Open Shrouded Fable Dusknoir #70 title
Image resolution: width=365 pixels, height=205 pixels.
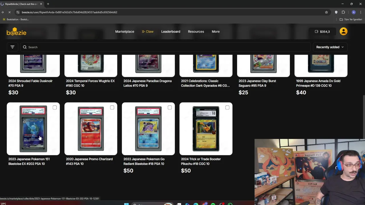[x=30, y=83]
